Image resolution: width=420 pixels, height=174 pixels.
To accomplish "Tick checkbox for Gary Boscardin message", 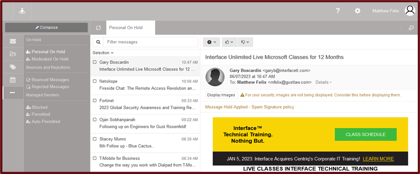I will click(x=95, y=62).
